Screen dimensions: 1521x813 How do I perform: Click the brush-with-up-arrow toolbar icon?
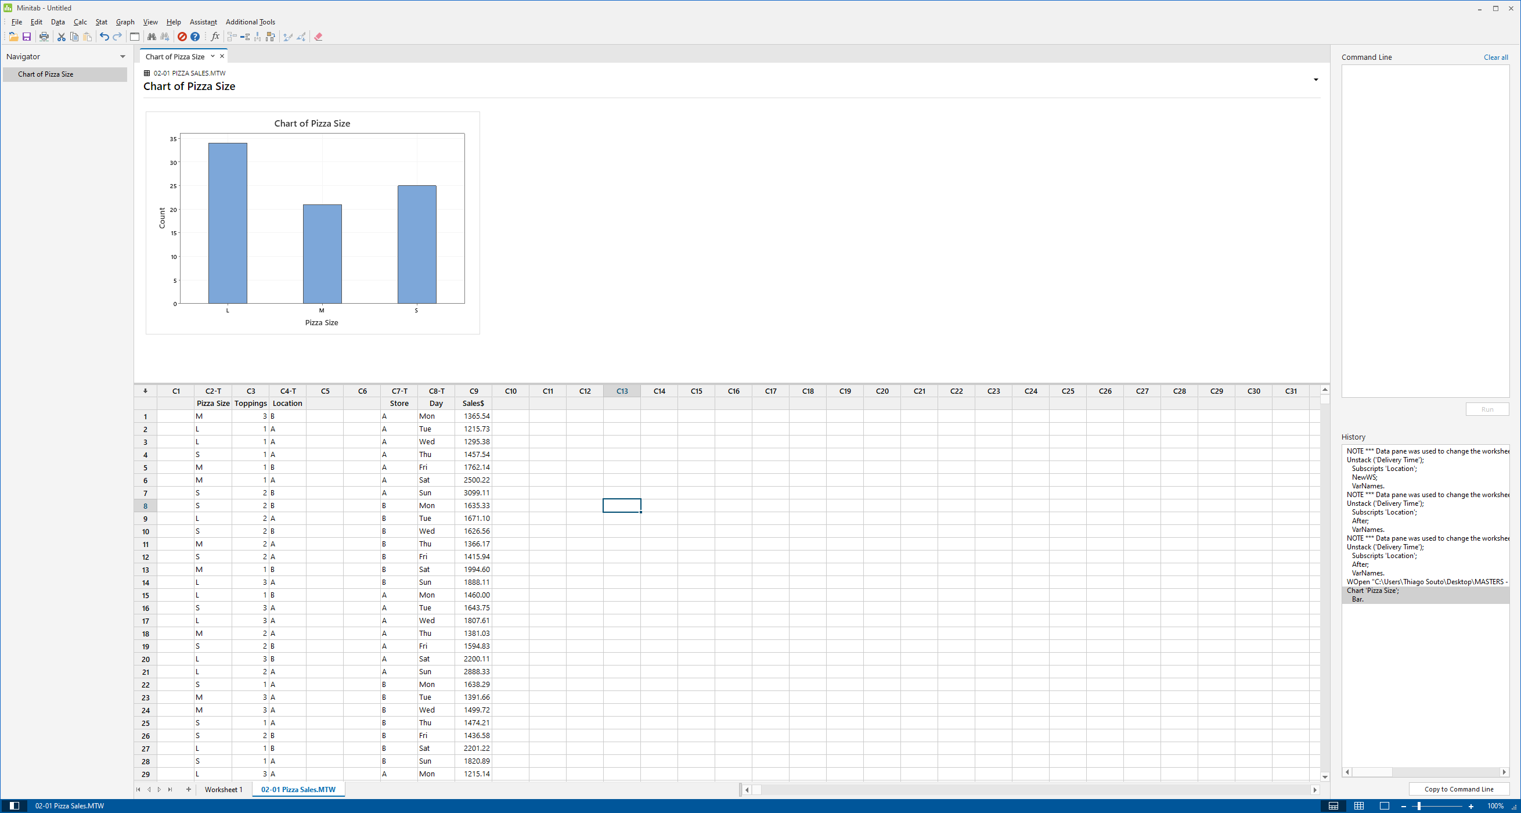click(x=288, y=37)
